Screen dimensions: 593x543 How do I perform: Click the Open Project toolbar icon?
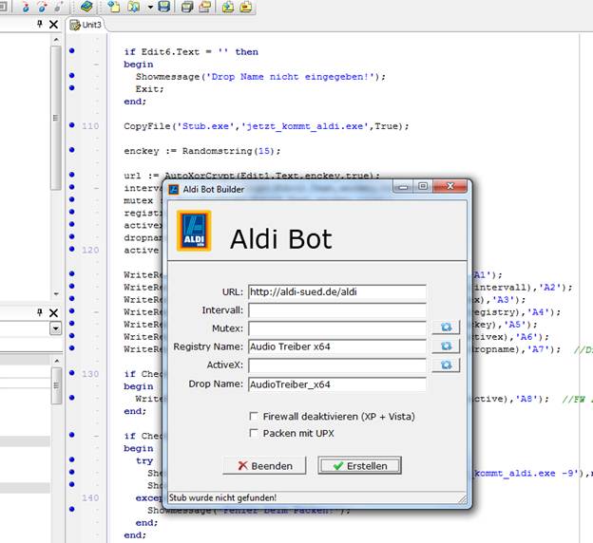point(204,7)
